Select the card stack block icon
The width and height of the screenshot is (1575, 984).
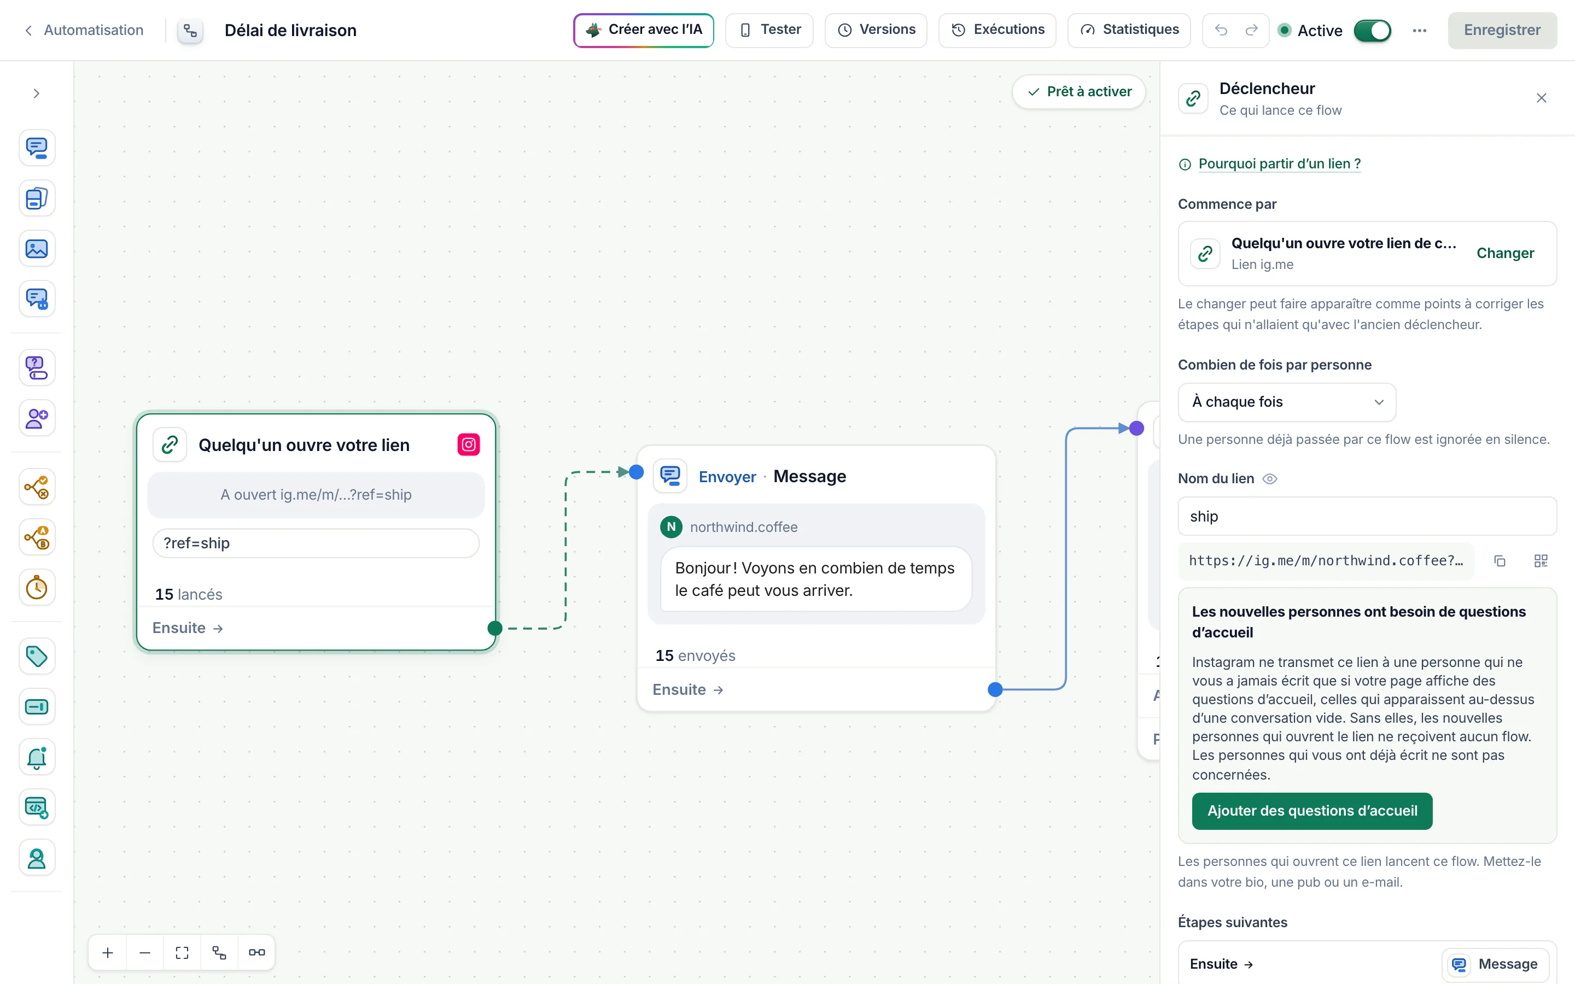pyautogui.click(x=37, y=198)
